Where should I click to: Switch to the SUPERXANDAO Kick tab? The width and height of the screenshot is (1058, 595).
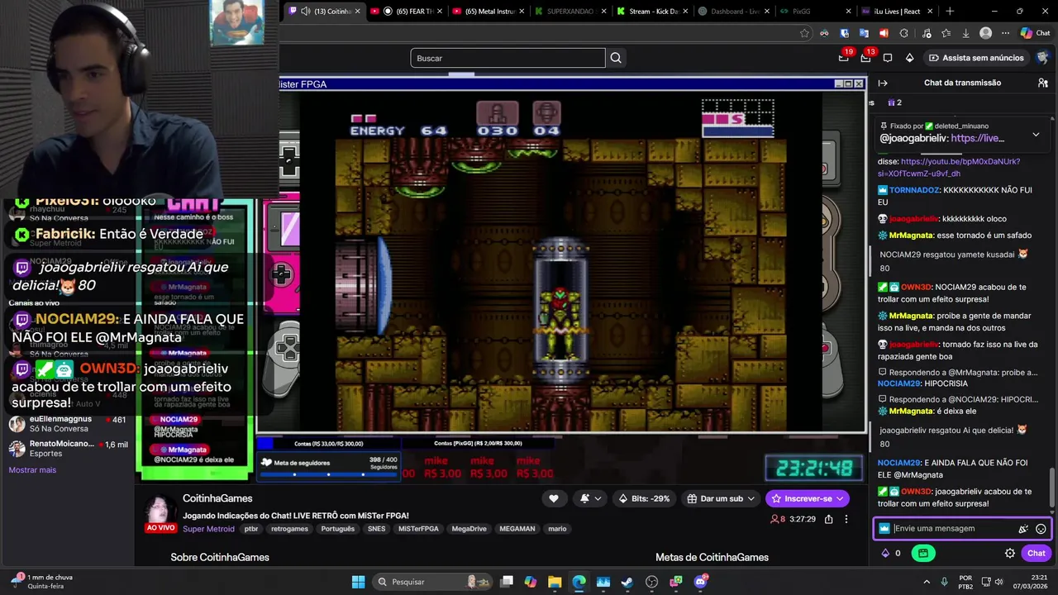570,12
